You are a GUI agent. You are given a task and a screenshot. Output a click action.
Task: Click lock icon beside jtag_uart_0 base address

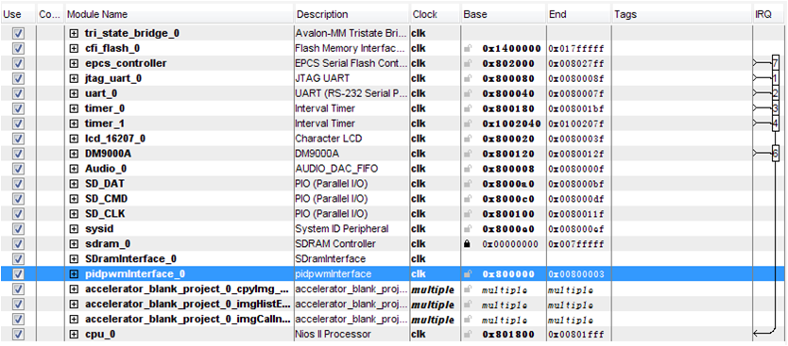click(468, 79)
